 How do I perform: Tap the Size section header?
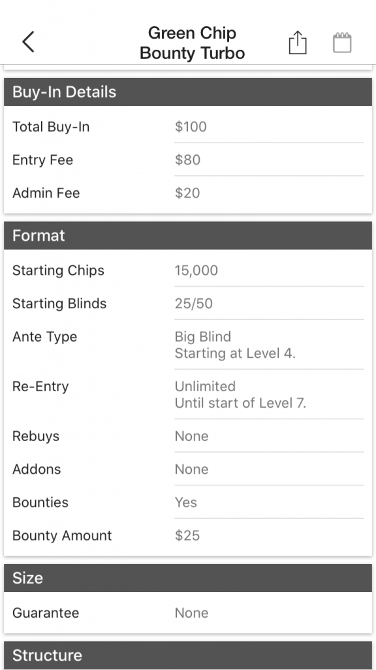[x=188, y=578]
